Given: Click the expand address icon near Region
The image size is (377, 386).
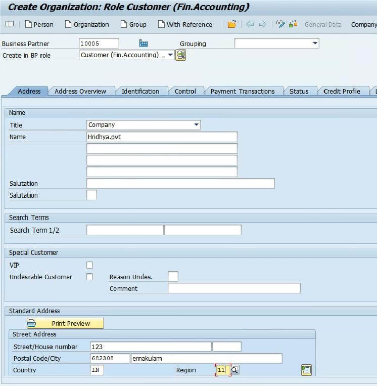Looking at the screenshot, I should tap(306, 370).
